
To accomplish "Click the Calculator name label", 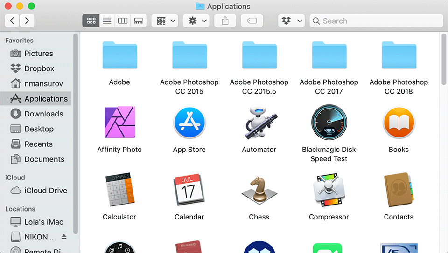I will (x=119, y=217).
